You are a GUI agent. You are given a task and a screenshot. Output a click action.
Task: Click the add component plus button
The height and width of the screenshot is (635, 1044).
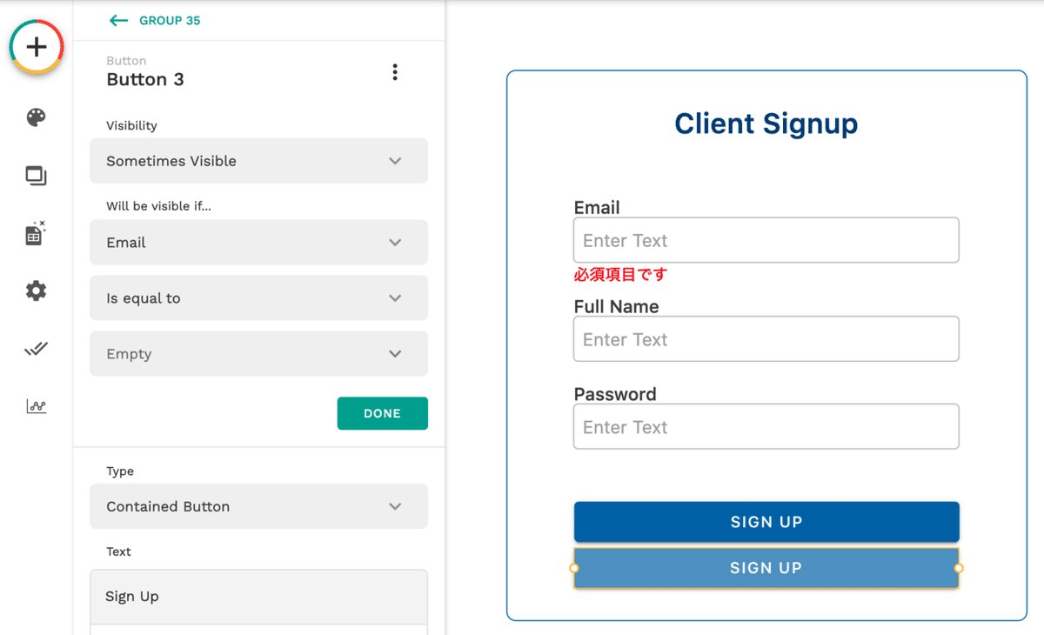coord(37,47)
